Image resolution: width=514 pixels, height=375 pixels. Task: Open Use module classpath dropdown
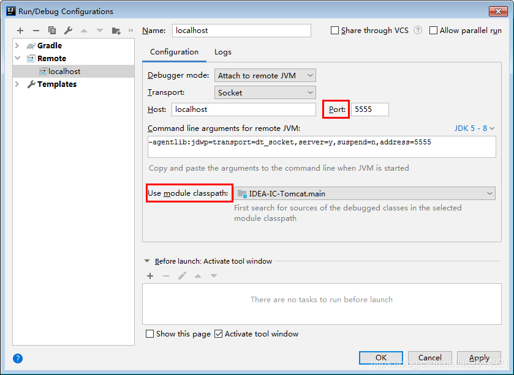click(x=365, y=193)
